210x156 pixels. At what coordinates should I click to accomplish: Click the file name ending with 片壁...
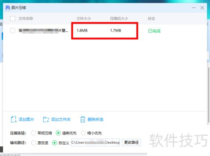[x=43, y=31]
